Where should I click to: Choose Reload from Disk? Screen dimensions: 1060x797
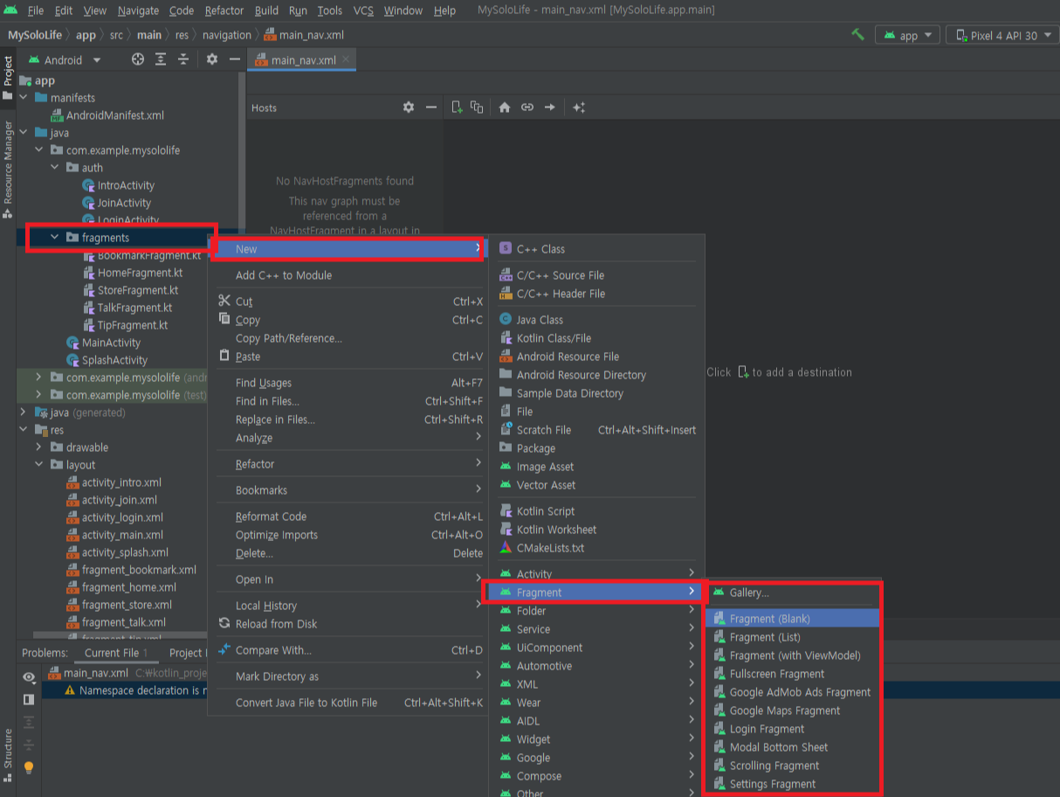tap(347, 624)
